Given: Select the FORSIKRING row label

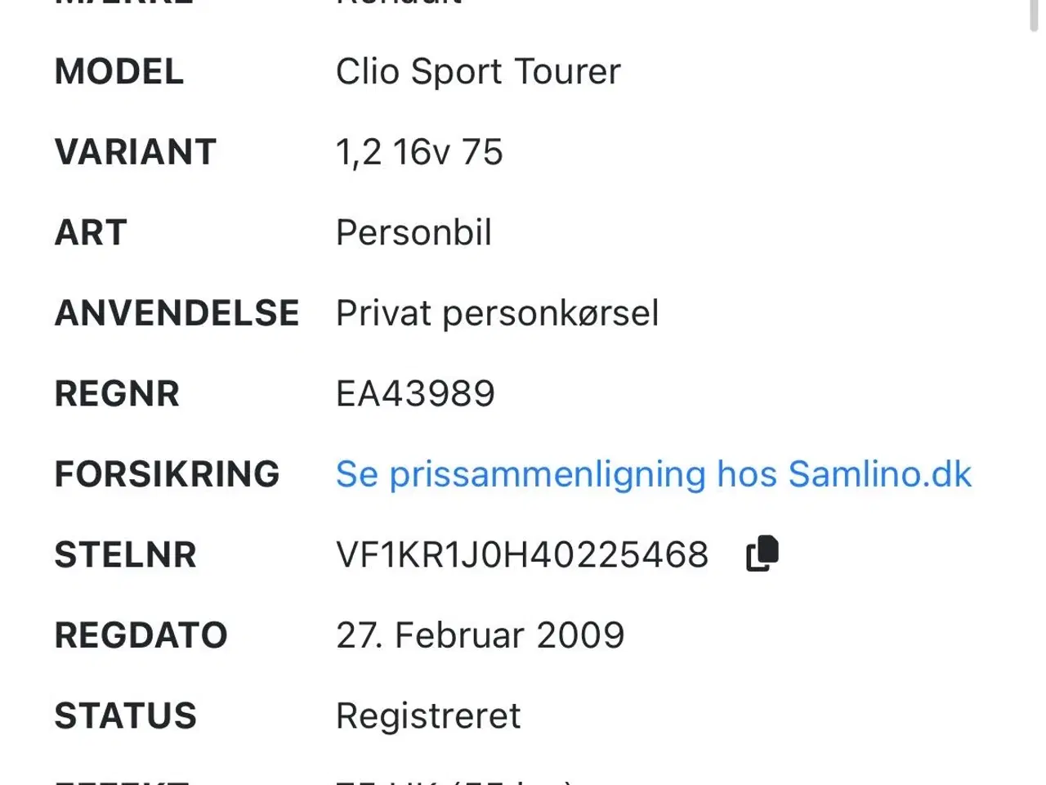Looking at the screenshot, I should click(167, 473).
